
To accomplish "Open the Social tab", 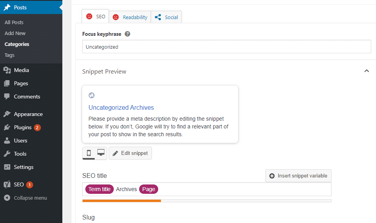I will click(x=166, y=17).
